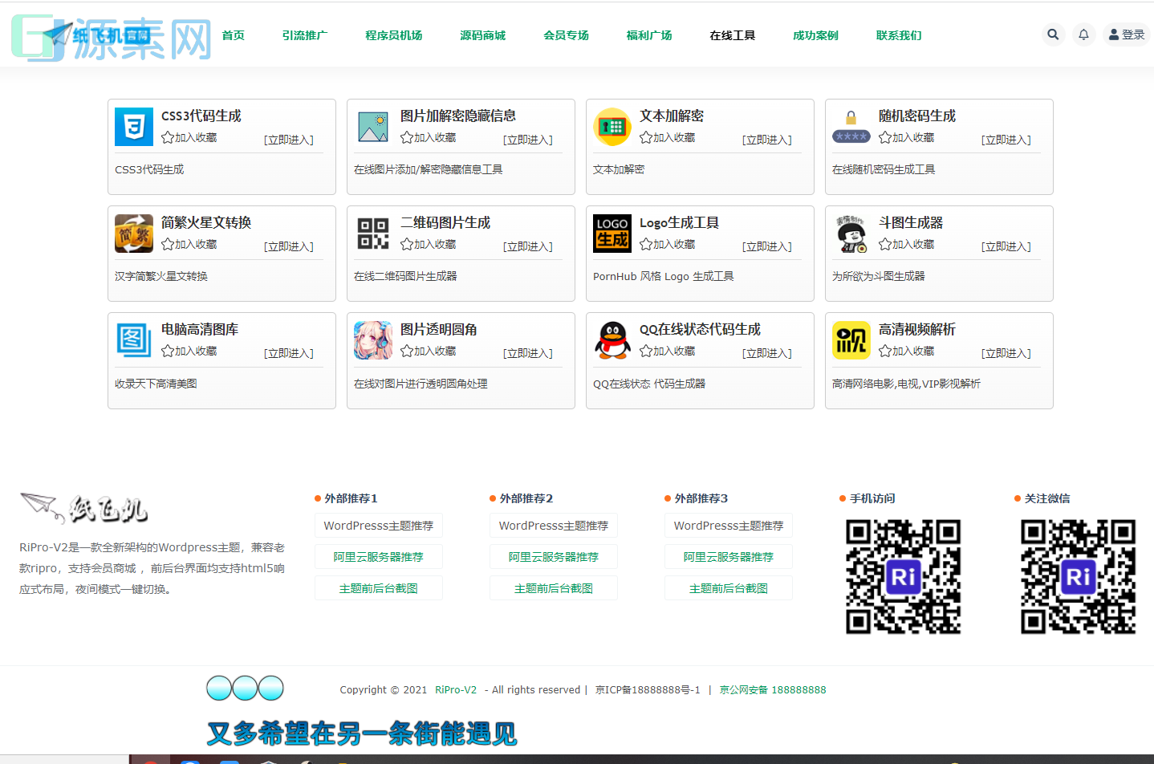
Task: Click WordPresss主题推荐 under 外部推荐1
Action: (x=378, y=525)
